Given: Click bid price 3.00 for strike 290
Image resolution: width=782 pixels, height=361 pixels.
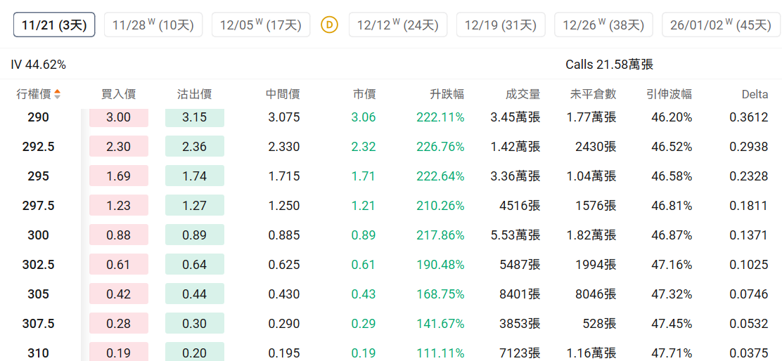Looking at the screenshot, I should [118, 117].
